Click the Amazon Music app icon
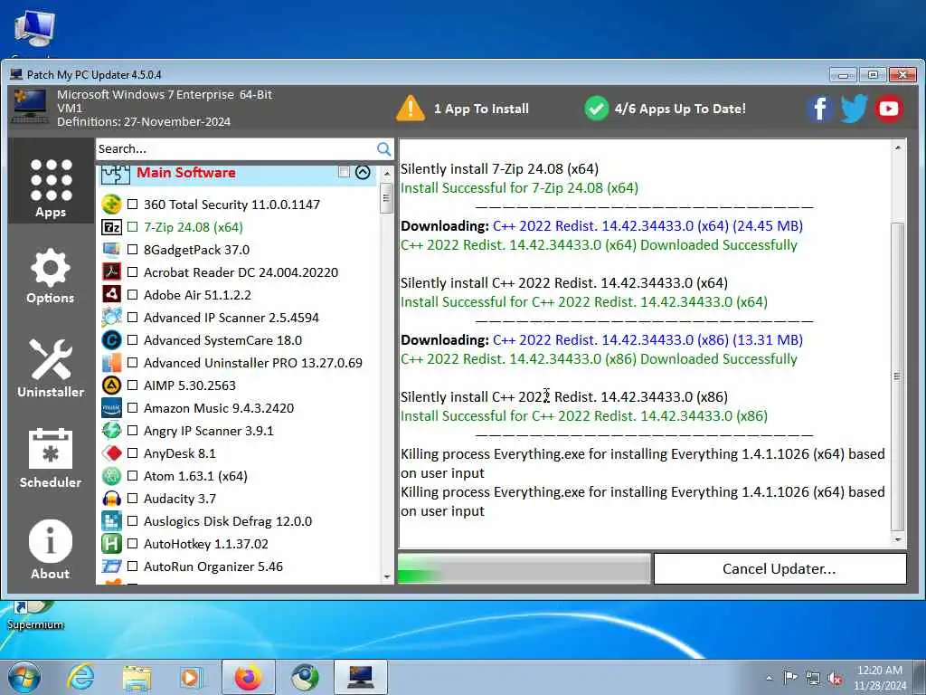926x695 pixels. click(111, 408)
